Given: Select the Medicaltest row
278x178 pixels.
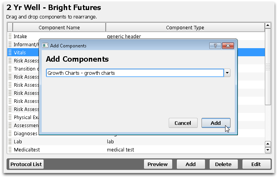Looking at the screenshot, I should (x=136, y=150).
